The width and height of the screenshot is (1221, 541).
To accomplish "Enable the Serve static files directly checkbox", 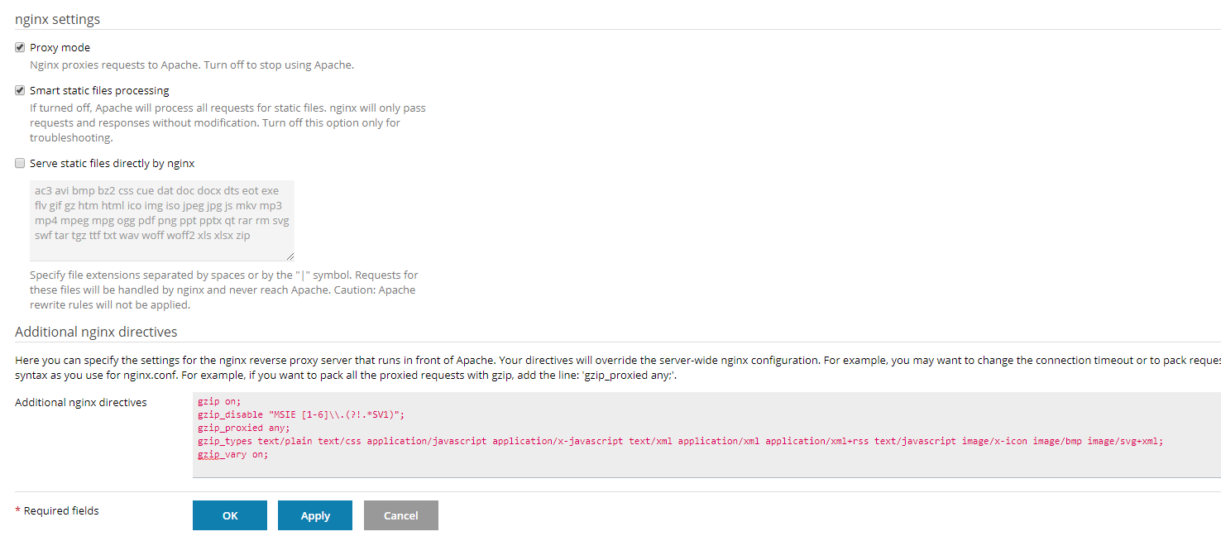I will (20, 164).
